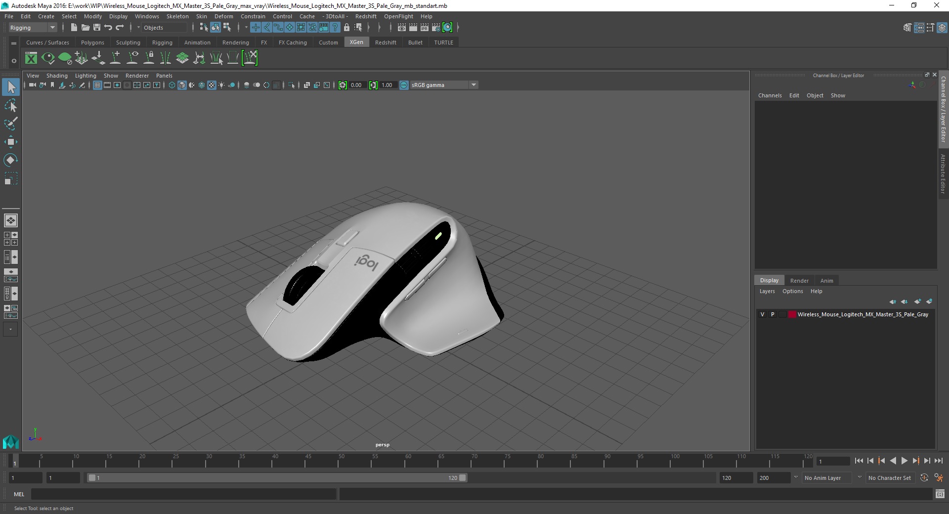
Task: Activate the Scale tool
Action: (x=11, y=178)
